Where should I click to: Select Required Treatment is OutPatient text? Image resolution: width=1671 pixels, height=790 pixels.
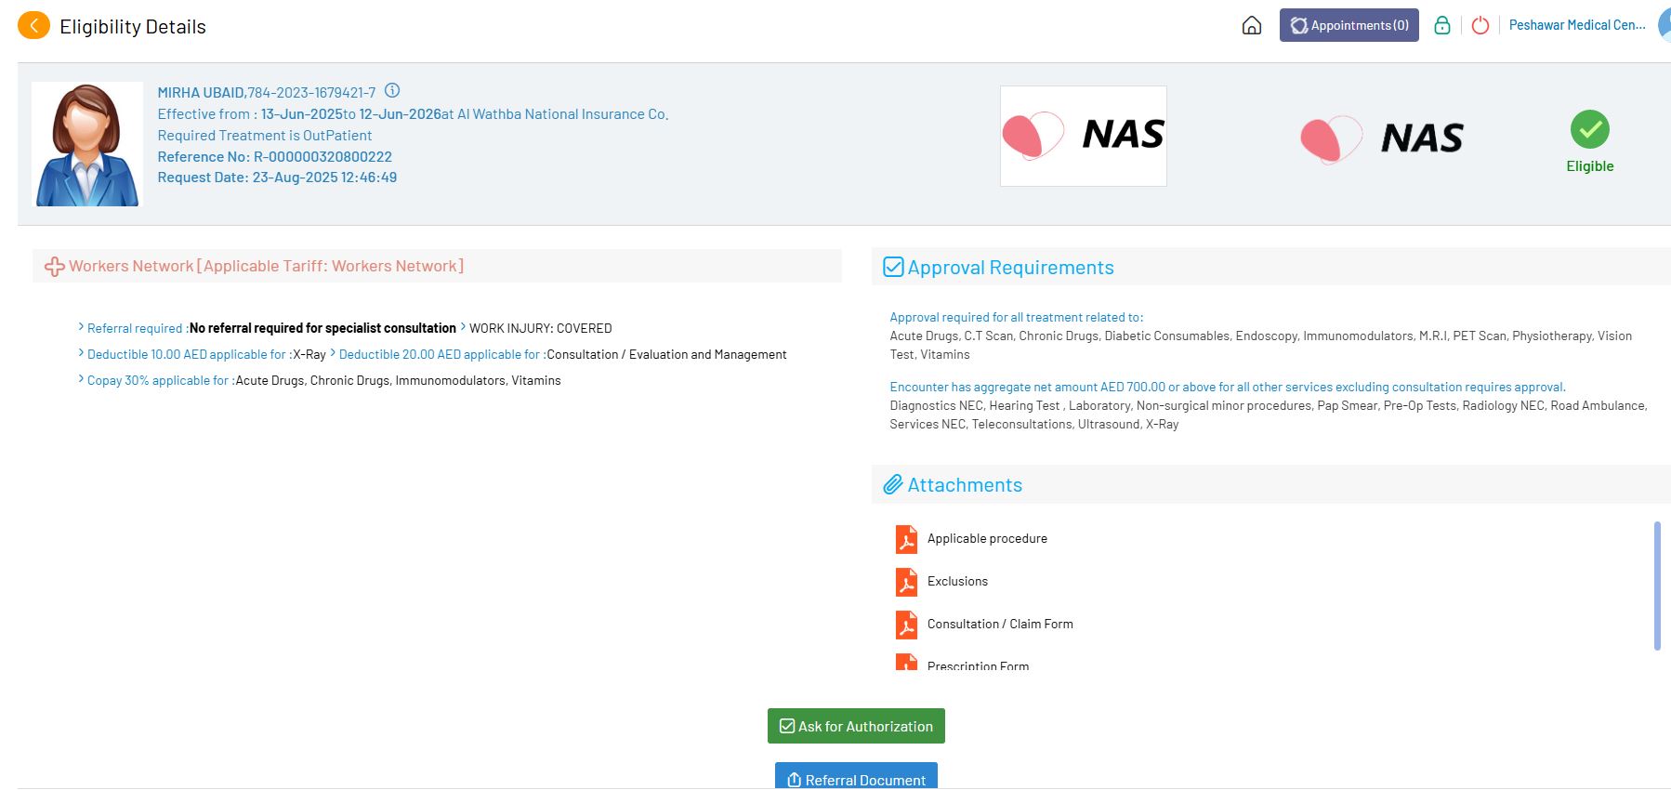265,136
